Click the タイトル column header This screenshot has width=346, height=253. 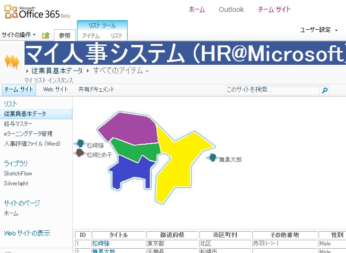point(119,235)
